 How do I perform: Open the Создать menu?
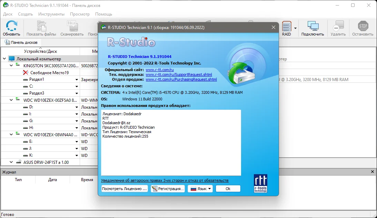point(25,14)
